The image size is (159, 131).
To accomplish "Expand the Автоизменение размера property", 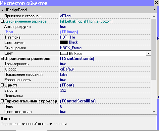I will (x=2, y=21).
